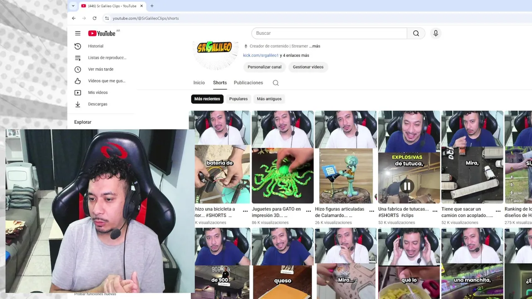
Task: Click Gestionar videos button
Action: tap(308, 67)
